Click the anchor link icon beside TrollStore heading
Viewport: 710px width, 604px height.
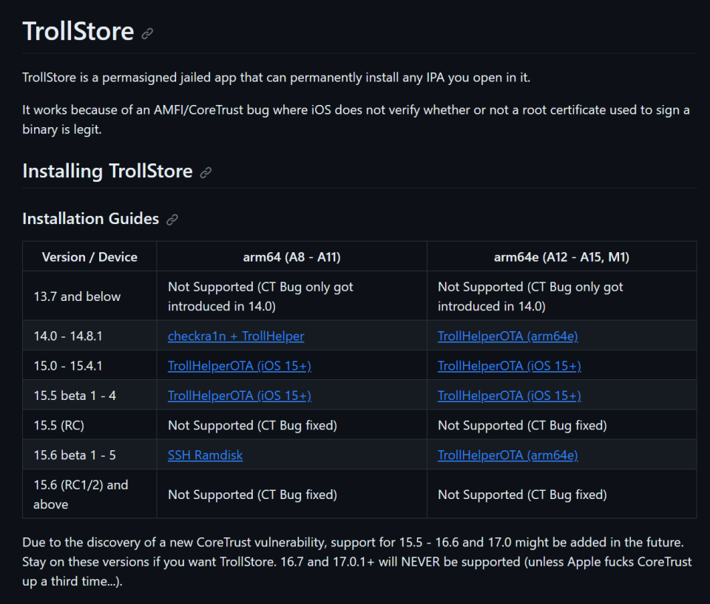coord(147,33)
